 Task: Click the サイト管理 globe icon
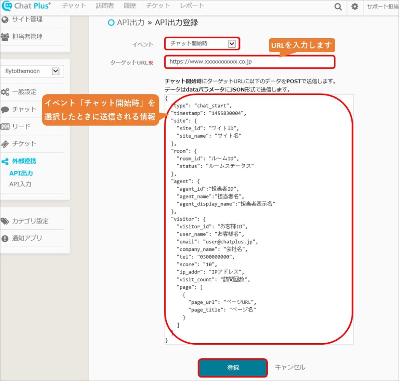5,19
